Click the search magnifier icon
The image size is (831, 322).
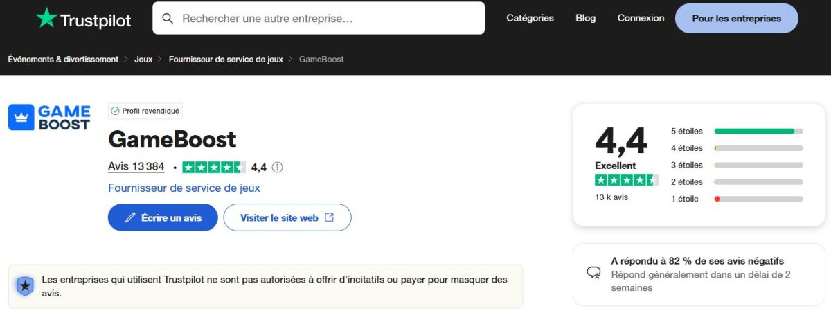[168, 19]
